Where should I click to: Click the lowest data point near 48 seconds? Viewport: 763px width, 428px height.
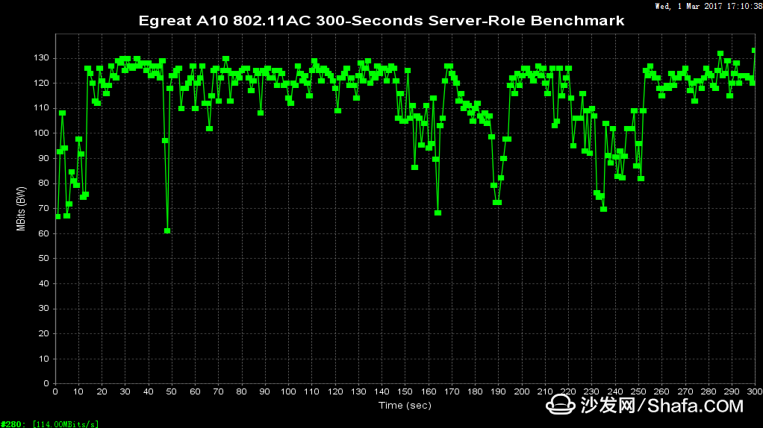click(x=167, y=230)
